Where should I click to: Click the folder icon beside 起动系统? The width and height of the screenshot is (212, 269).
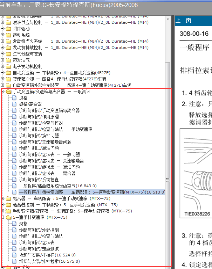click(x=8, y=35)
